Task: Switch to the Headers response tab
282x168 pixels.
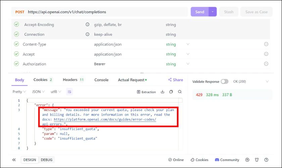Action: (73, 80)
